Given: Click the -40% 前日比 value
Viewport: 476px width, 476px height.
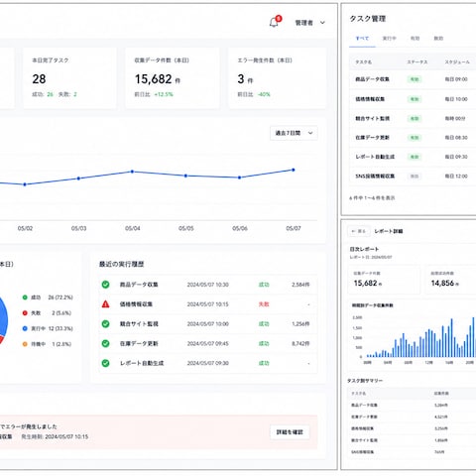Looking at the screenshot, I should point(264,94).
